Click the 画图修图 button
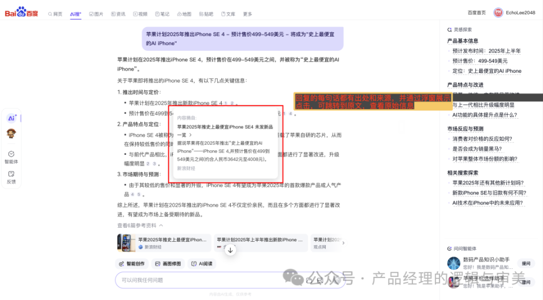This screenshot has width=543, height=300. pyautogui.click(x=168, y=264)
